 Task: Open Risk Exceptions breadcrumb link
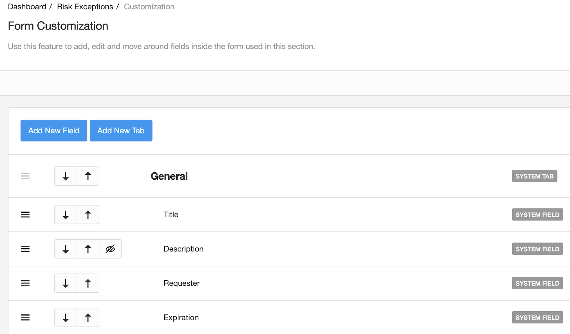85,7
